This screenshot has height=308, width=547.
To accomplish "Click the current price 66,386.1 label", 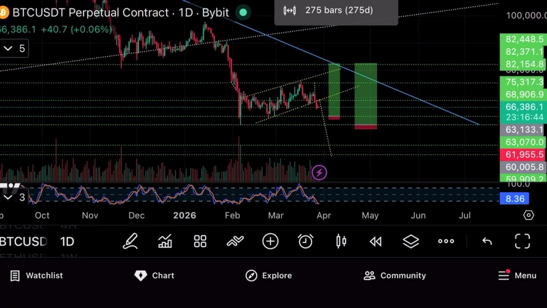I will (x=523, y=112).
